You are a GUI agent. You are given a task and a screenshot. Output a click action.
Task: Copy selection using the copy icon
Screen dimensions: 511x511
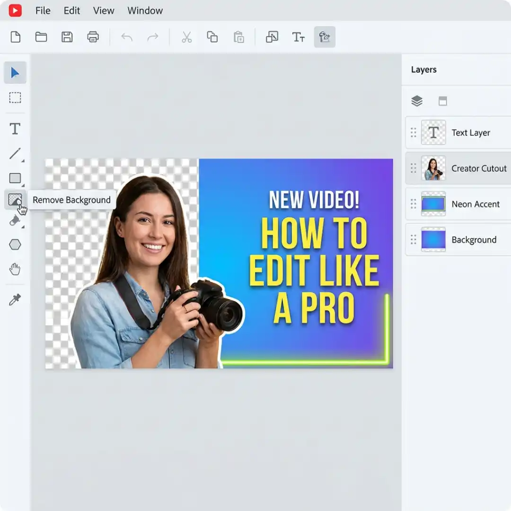click(212, 37)
